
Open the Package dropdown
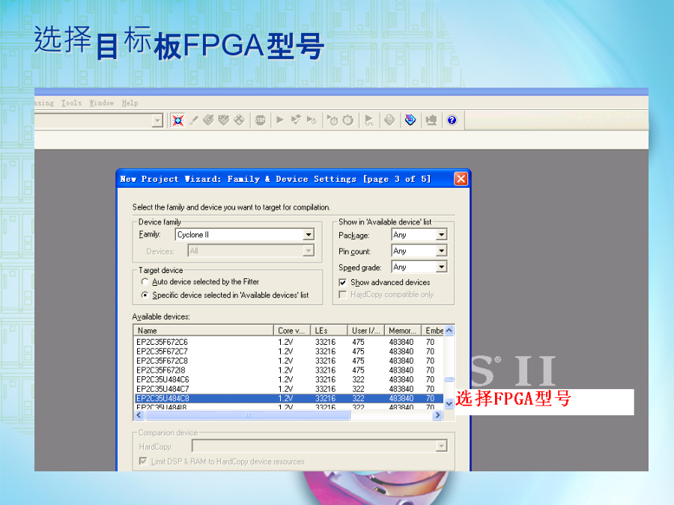pos(441,235)
